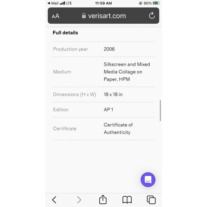The image size is (207, 207).
Task: Tap the 18 x 18 in dimensions value
Action: coord(113,94)
